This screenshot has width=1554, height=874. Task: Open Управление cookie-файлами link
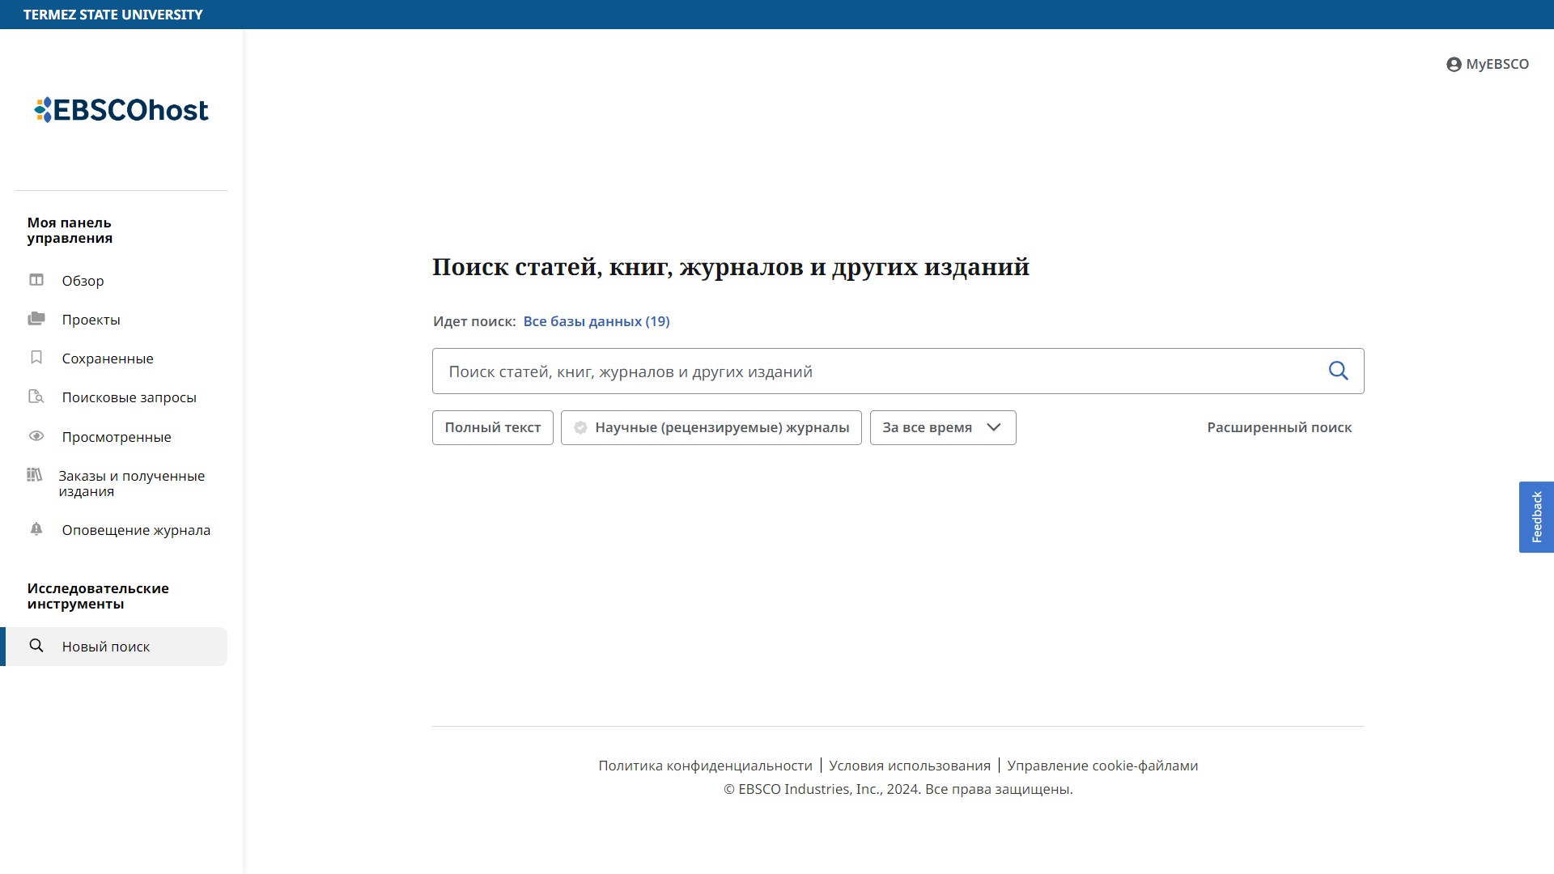click(x=1102, y=766)
